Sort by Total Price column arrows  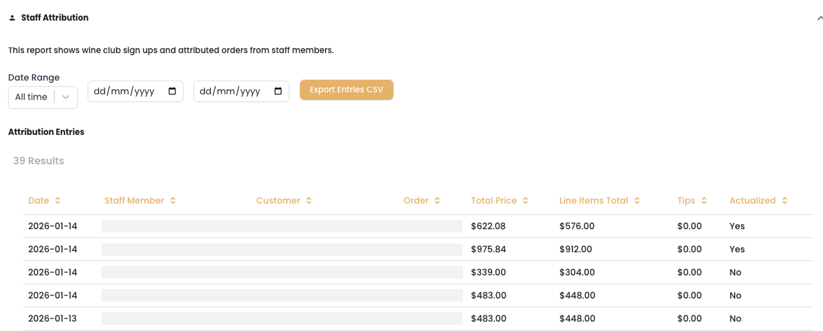[525, 200]
